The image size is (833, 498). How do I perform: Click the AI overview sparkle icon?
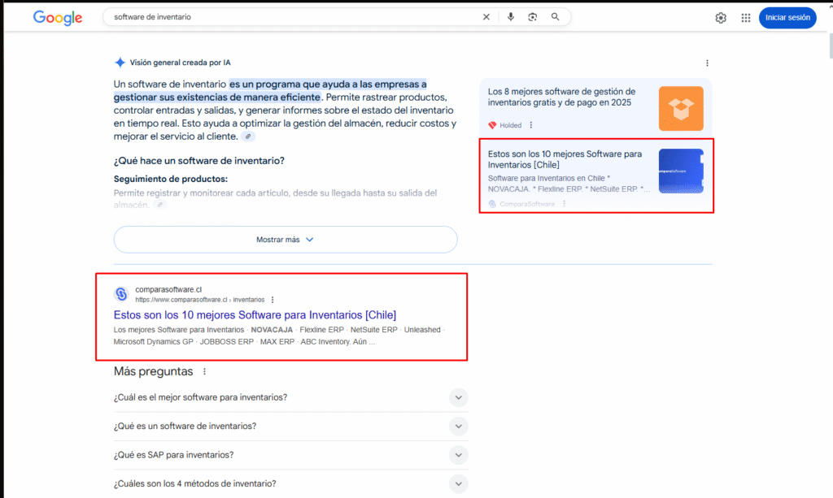120,63
